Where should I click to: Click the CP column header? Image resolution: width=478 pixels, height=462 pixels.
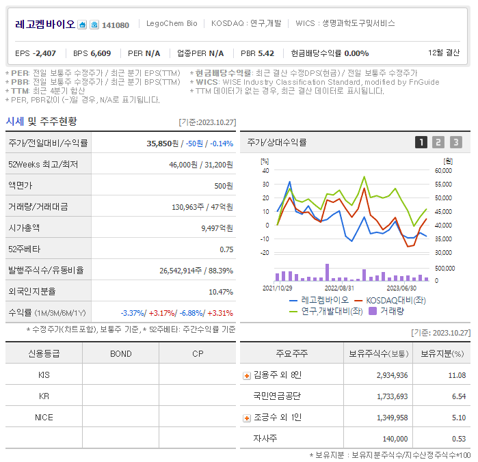point(198,353)
